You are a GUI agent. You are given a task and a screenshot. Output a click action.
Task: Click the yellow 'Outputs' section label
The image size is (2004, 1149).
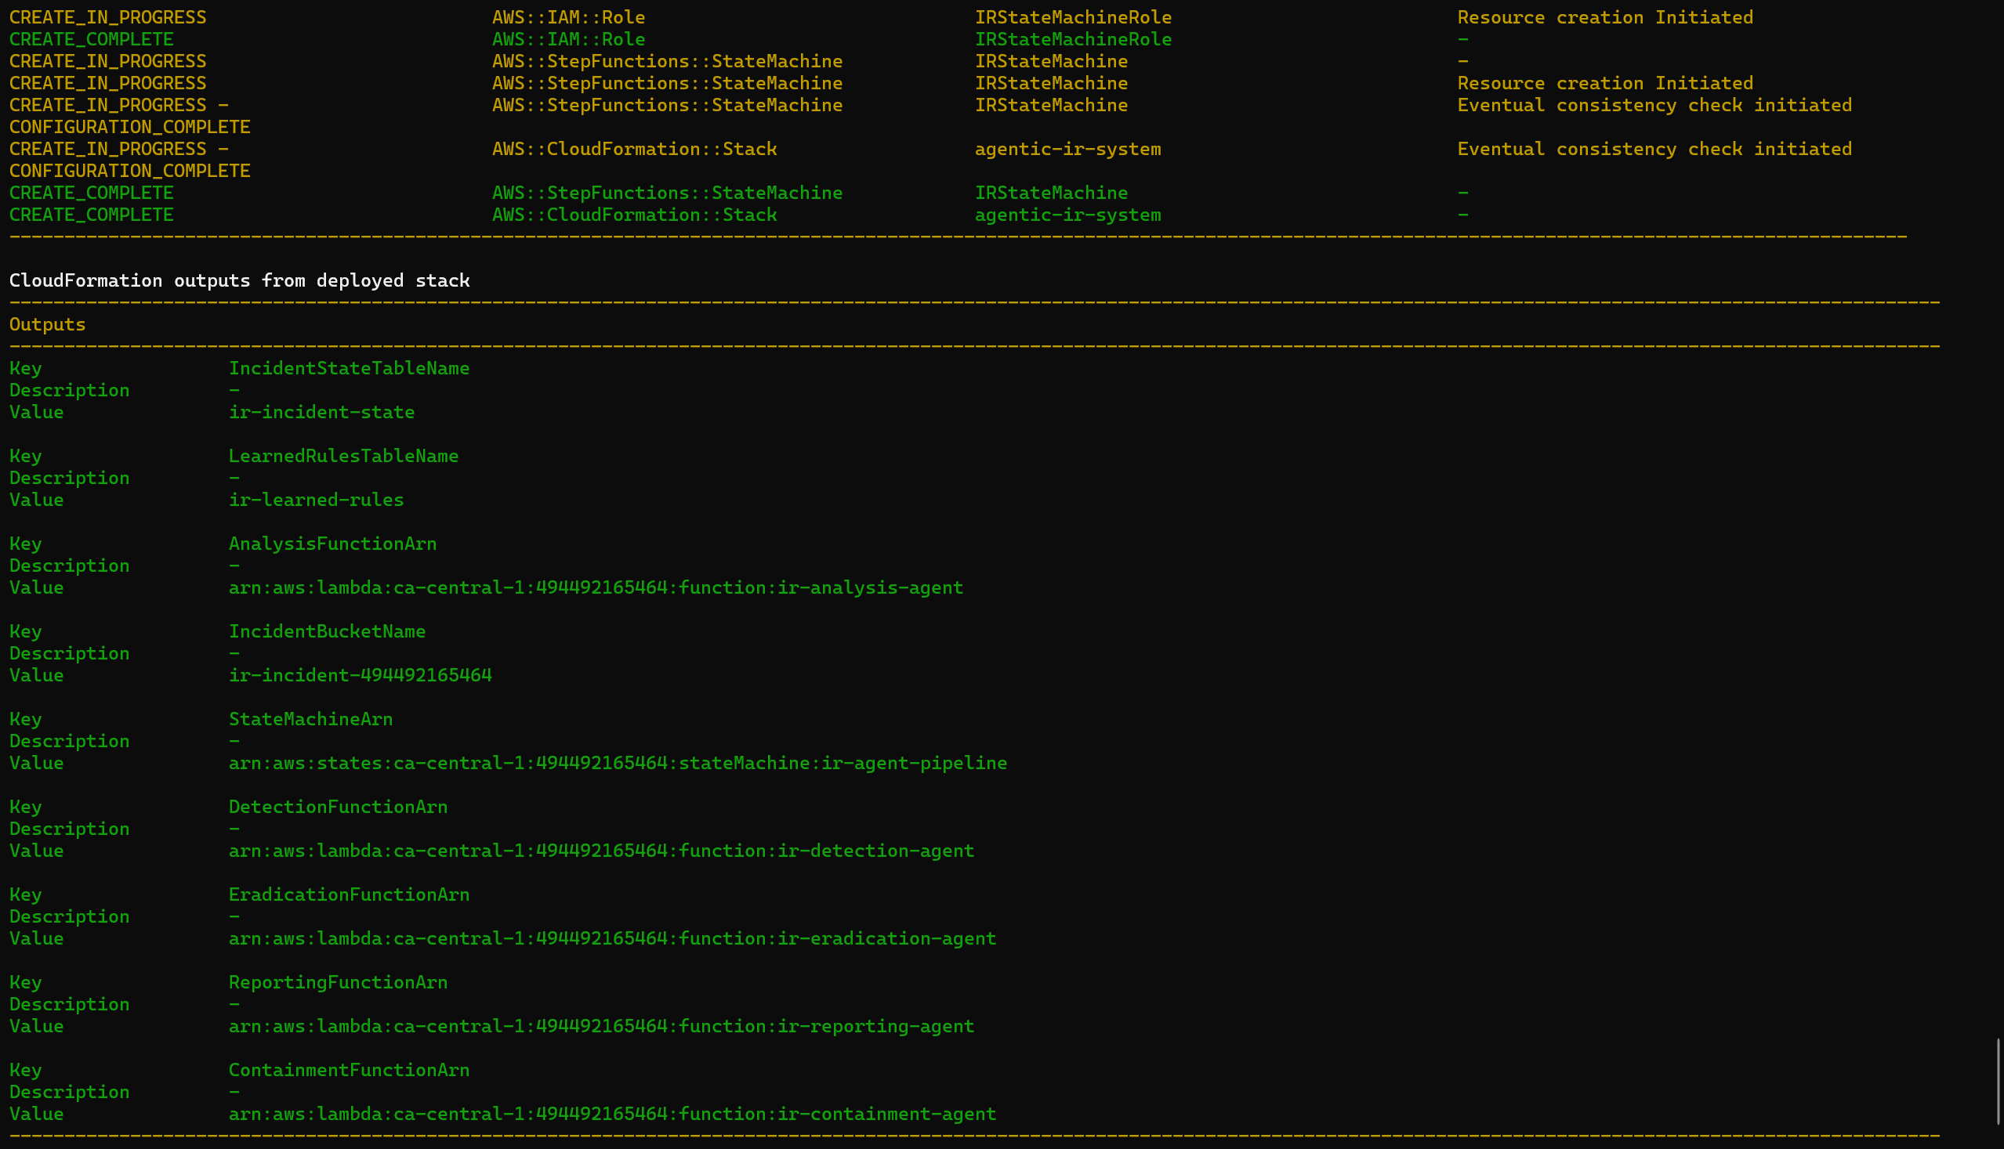tap(47, 324)
